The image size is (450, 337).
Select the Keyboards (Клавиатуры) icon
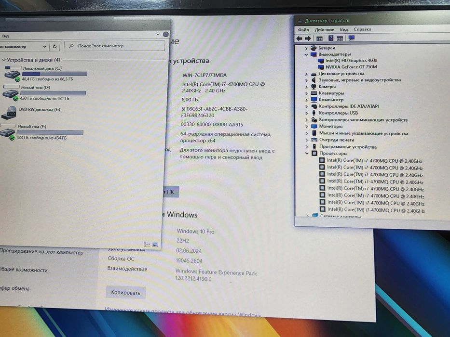[x=314, y=93]
